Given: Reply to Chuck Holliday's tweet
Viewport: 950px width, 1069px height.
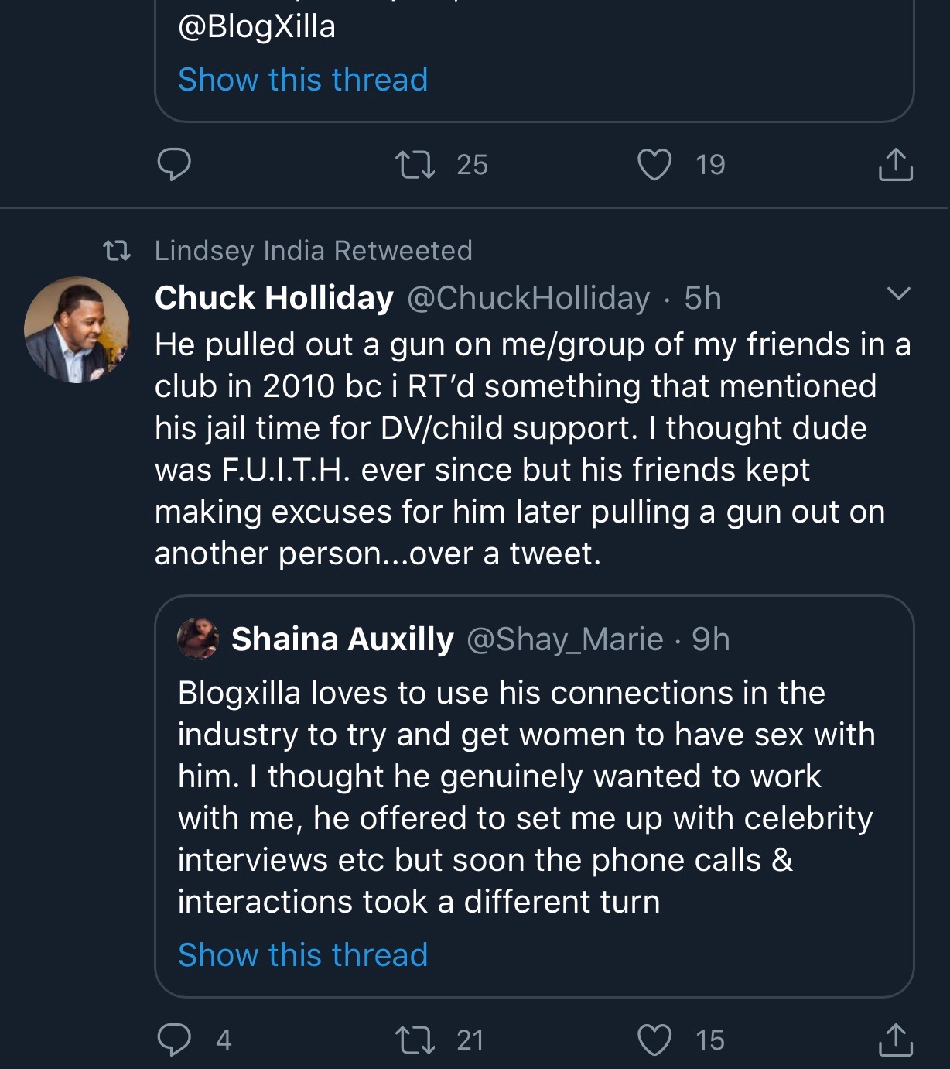Looking at the screenshot, I should (174, 1040).
